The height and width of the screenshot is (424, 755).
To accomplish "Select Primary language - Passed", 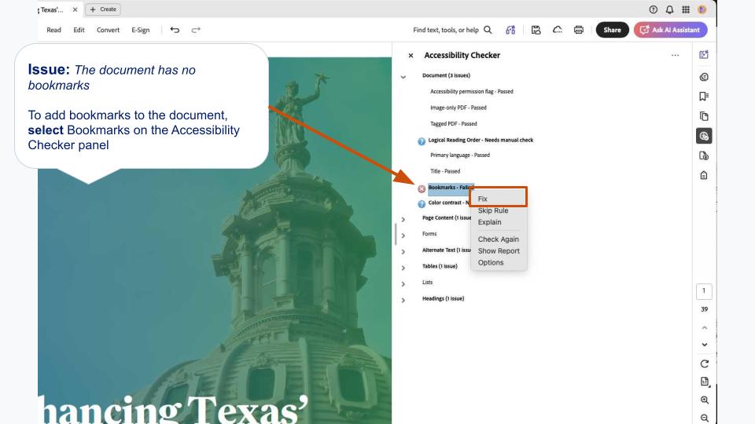I will point(460,155).
